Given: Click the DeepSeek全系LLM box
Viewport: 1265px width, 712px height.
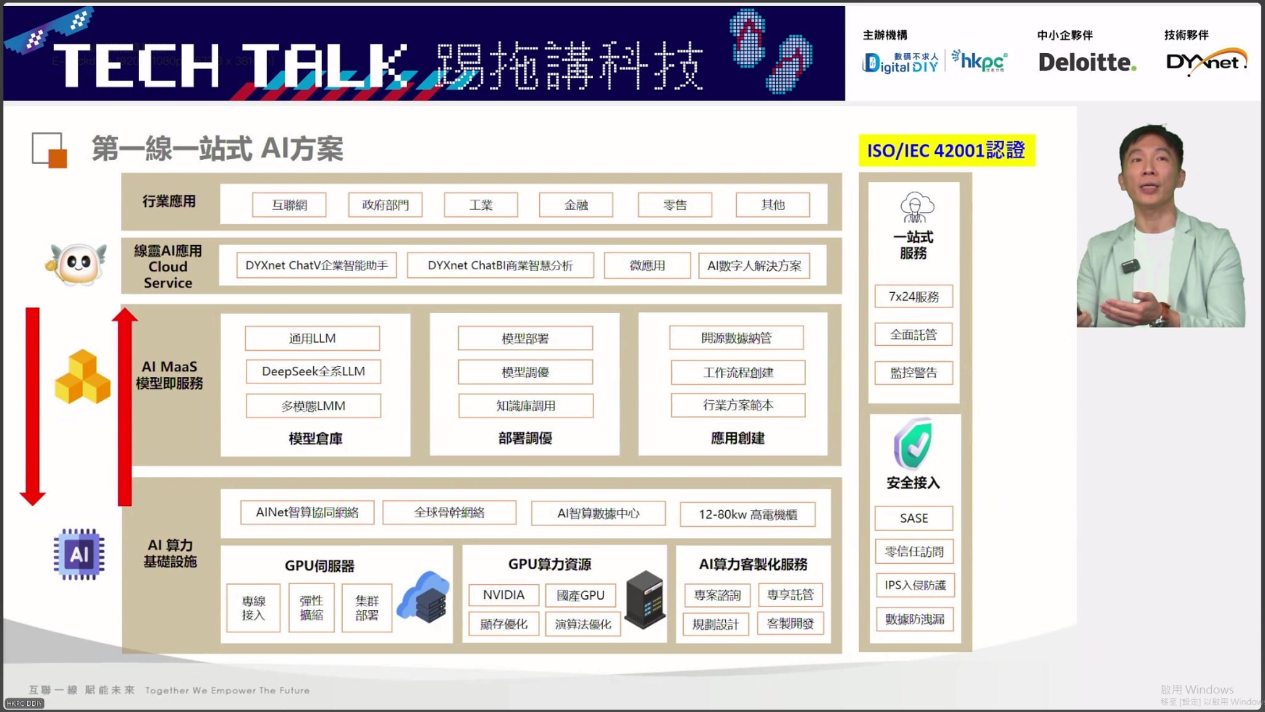Looking at the screenshot, I should [313, 371].
